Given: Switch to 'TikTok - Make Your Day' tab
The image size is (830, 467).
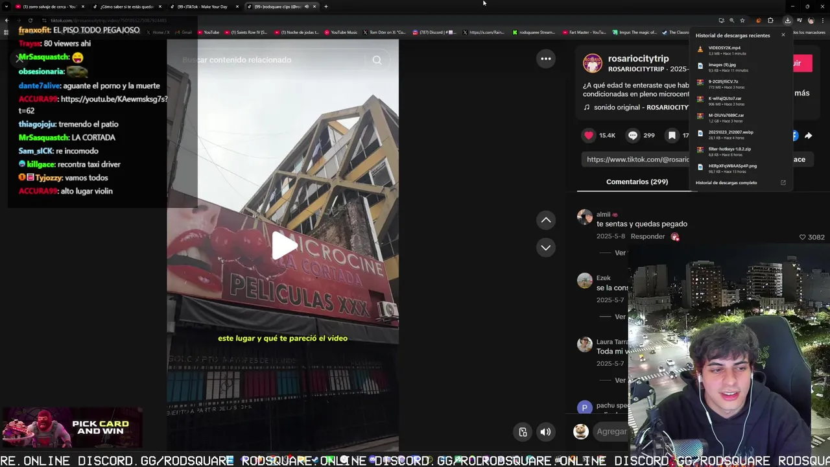Looking at the screenshot, I should pos(202,6).
